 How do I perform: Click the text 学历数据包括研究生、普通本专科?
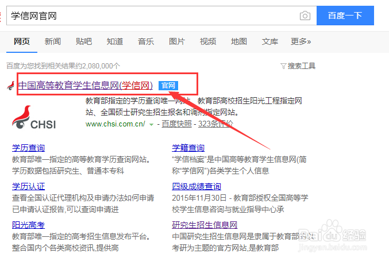(x=68, y=171)
